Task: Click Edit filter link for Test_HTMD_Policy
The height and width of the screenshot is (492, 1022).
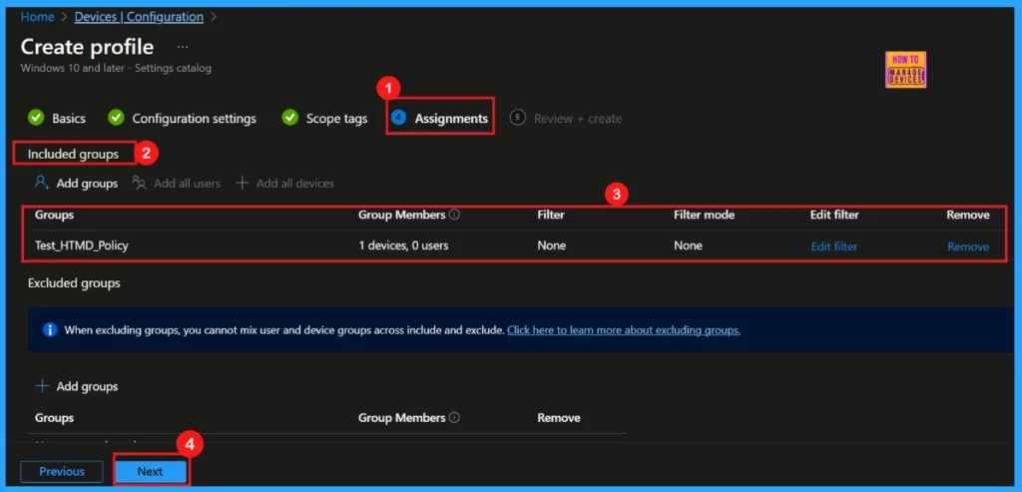Action: point(834,246)
